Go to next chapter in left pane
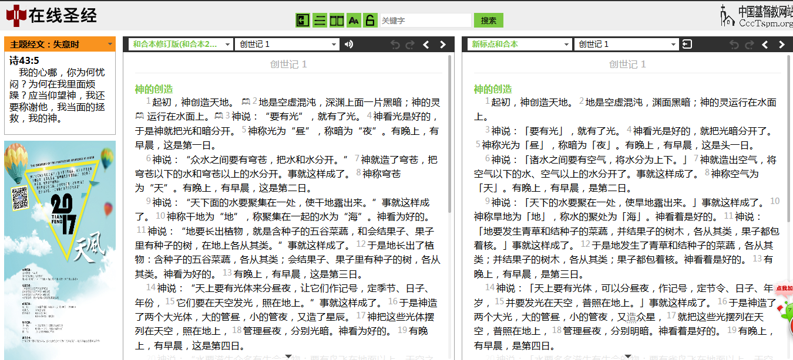This screenshot has height=360, width=793. [x=443, y=45]
